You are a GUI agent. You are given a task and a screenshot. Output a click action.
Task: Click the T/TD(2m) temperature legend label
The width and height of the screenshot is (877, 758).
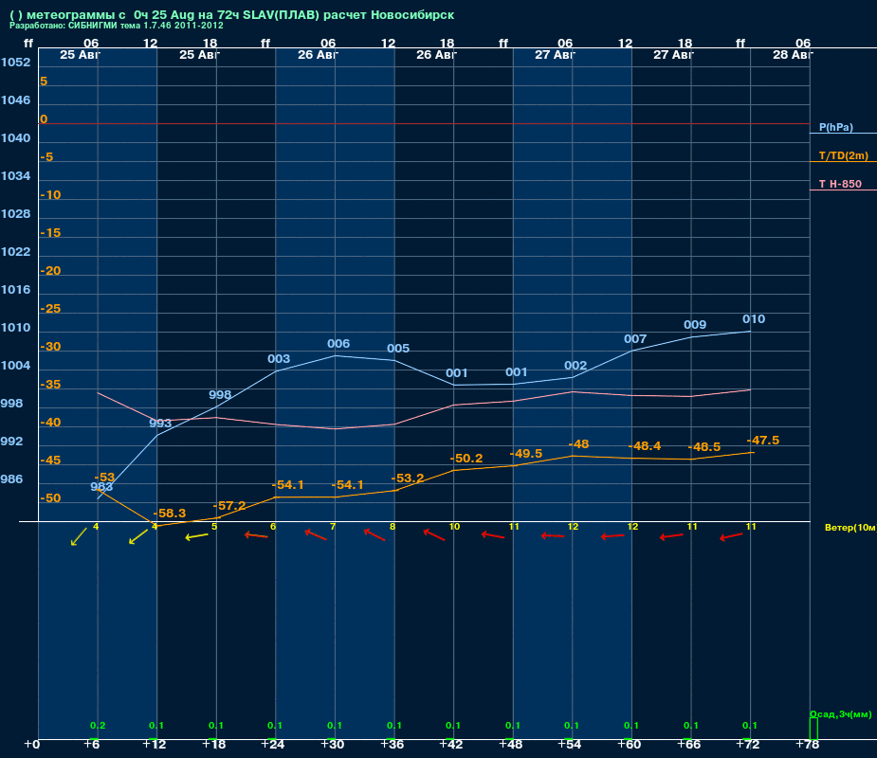point(844,156)
